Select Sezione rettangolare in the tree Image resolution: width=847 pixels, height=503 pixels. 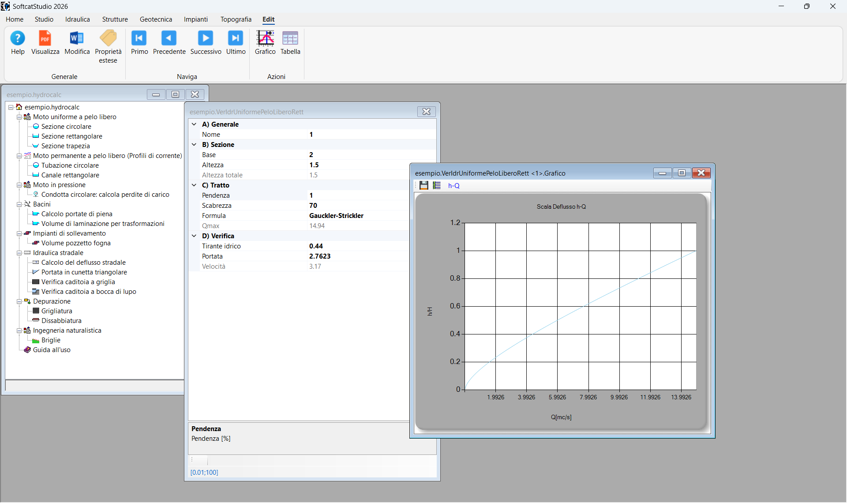click(x=72, y=136)
